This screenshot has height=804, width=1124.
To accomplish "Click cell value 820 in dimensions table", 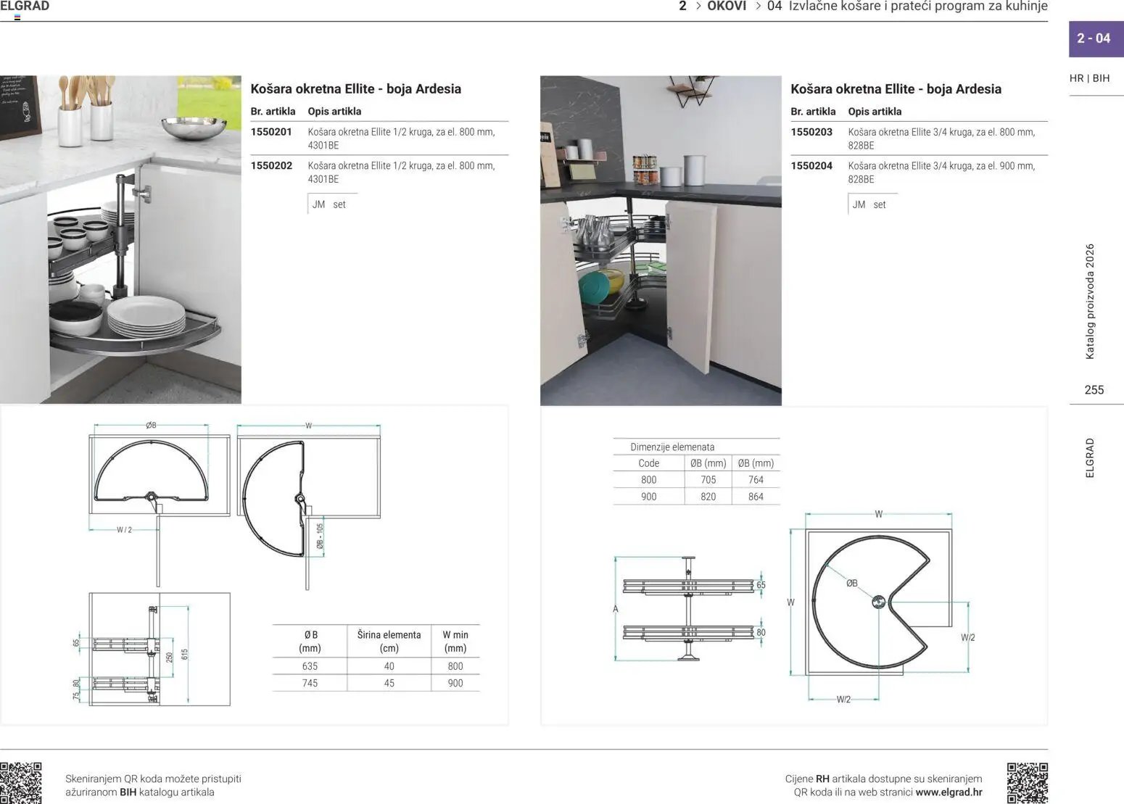I will (708, 497).
